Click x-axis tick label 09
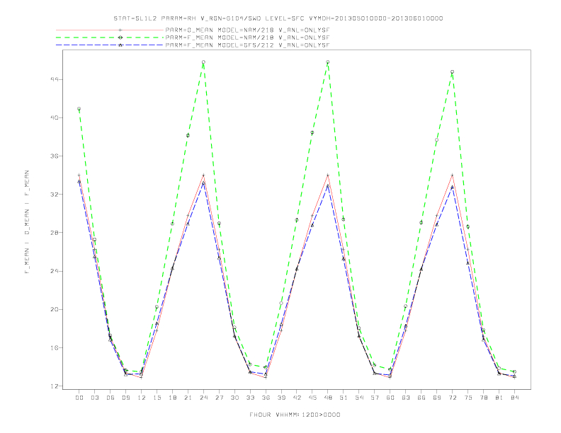Screen dimensions: 561x433 coord(125,398)
